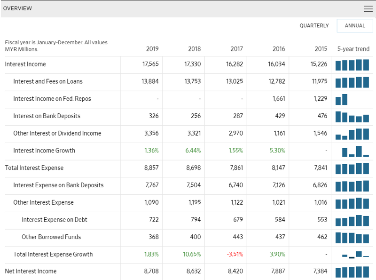The height and width of the screenshot is (280, 376).
Task: Expand the Other Interest Expense row
Action: tap(43, 203)
